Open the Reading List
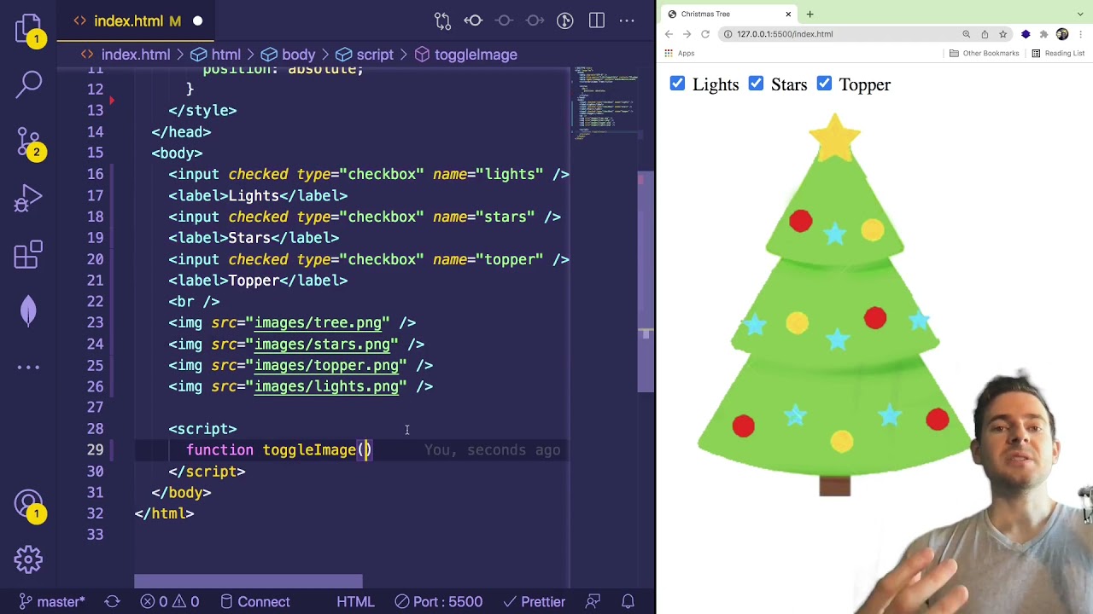Screen dimensions: 1093x614 (1057, 53)
